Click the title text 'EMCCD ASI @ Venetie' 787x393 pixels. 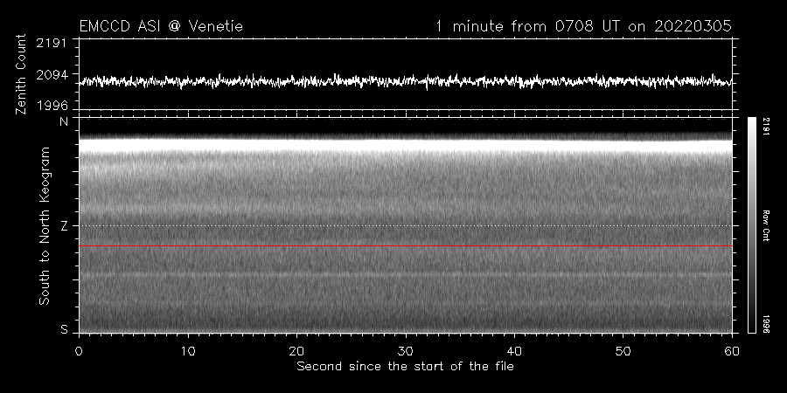161,26
